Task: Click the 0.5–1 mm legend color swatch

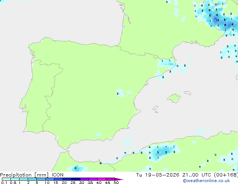Action: (x=15, y=179)
